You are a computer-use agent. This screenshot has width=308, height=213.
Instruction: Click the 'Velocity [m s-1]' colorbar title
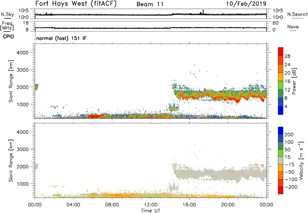(x=301, y=161)
